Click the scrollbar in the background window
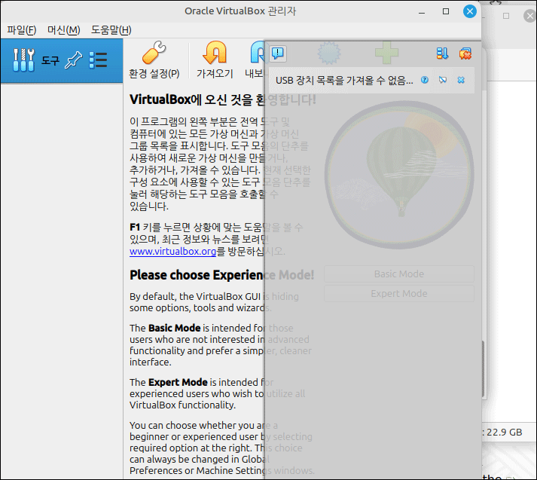This screenshot has height=480, width=537. [484, 369]
